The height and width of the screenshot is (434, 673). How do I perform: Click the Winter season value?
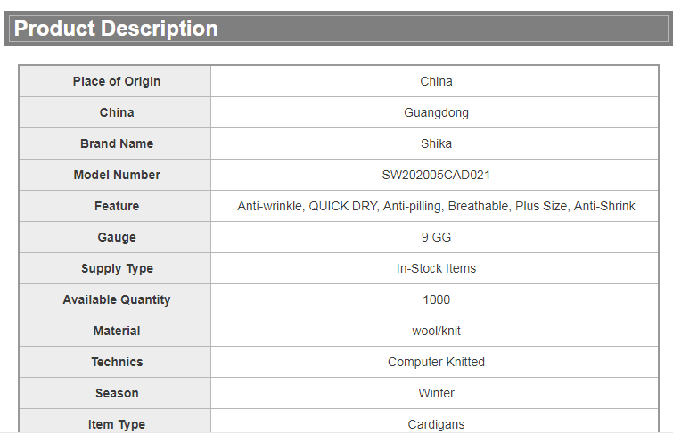[x=436, y=393]
